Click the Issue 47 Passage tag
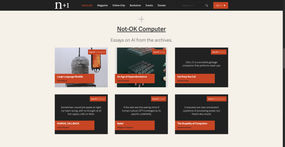 pyautogui.click(x=159, y=52)
